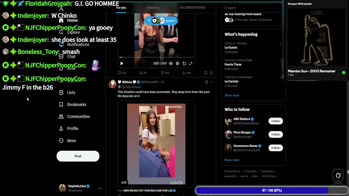Open account menu dots beside Nephets.blue
Screen dimensions: 349x196
point(100,188)
